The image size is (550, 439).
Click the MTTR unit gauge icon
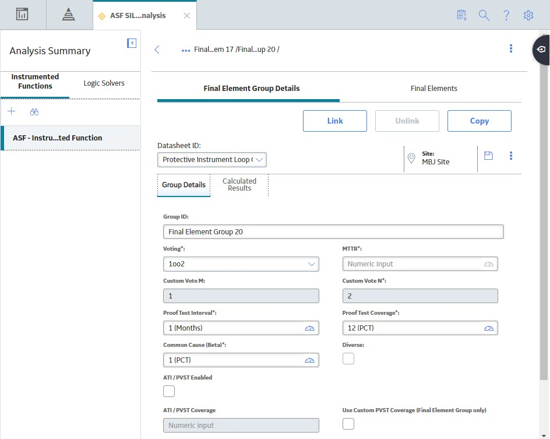pyautogui.click(x=489, y=264)
